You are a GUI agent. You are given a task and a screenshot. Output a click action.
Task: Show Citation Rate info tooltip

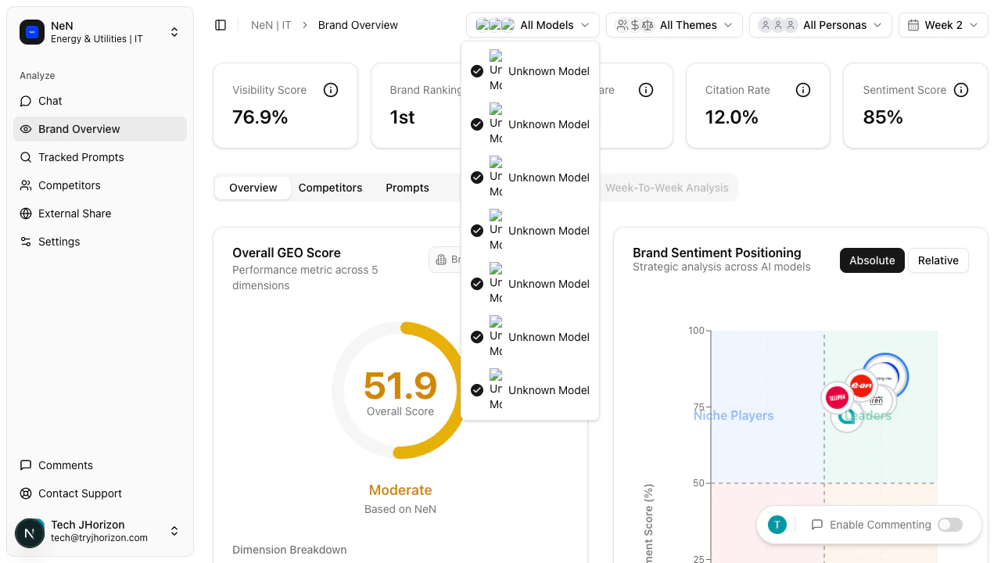[803, 90]
